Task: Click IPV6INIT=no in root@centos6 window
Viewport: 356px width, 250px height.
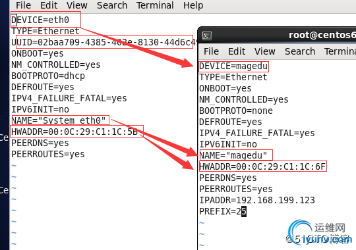Action: pos(228,144)
